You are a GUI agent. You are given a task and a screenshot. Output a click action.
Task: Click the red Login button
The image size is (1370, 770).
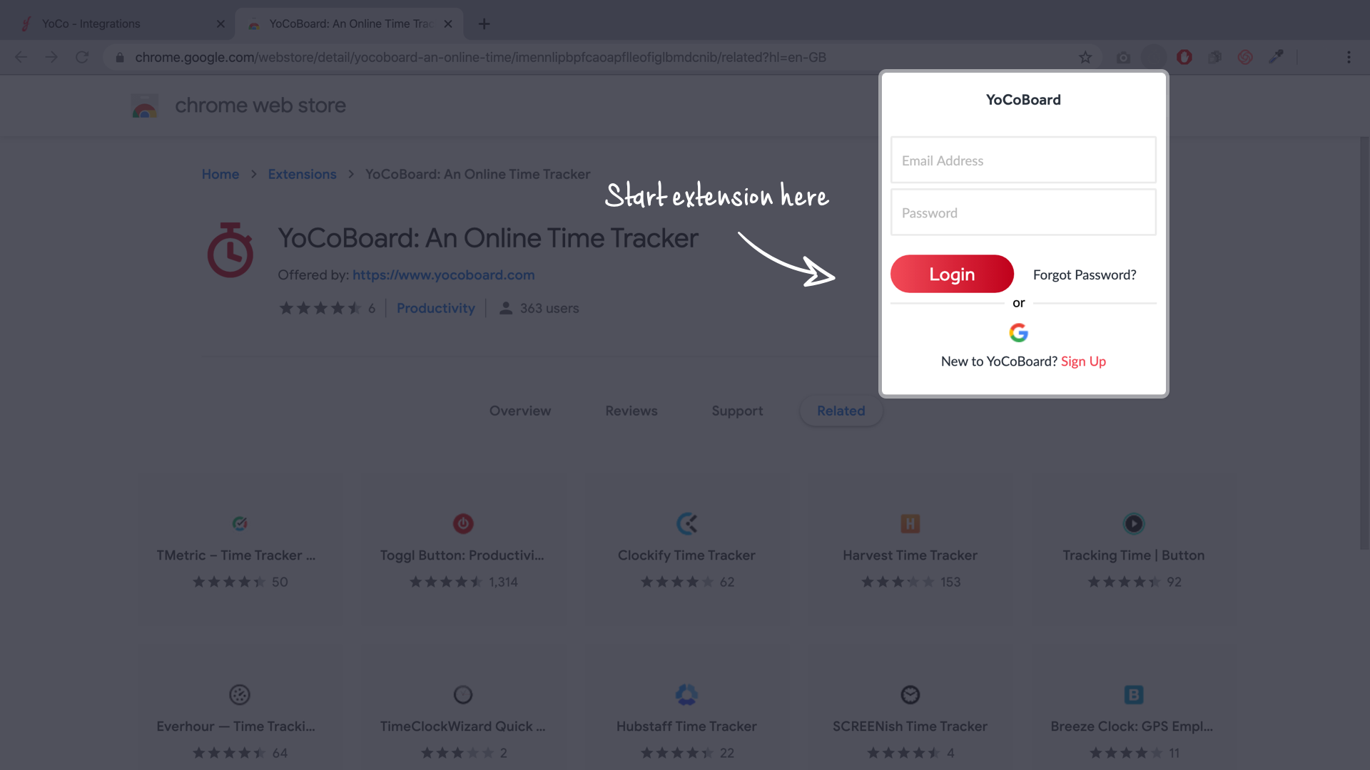point(953,274)
